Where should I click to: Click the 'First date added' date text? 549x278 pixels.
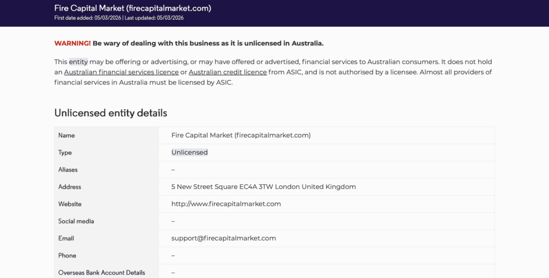tap(87, 18)
